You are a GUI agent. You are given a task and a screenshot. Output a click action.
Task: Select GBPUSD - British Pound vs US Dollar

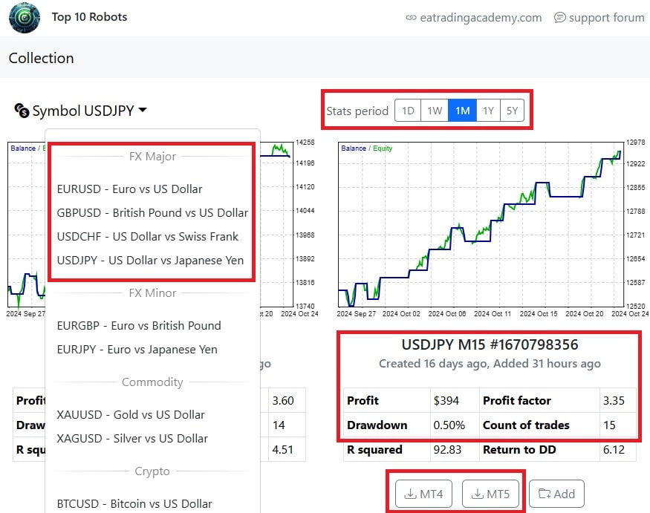coord(152,213)
